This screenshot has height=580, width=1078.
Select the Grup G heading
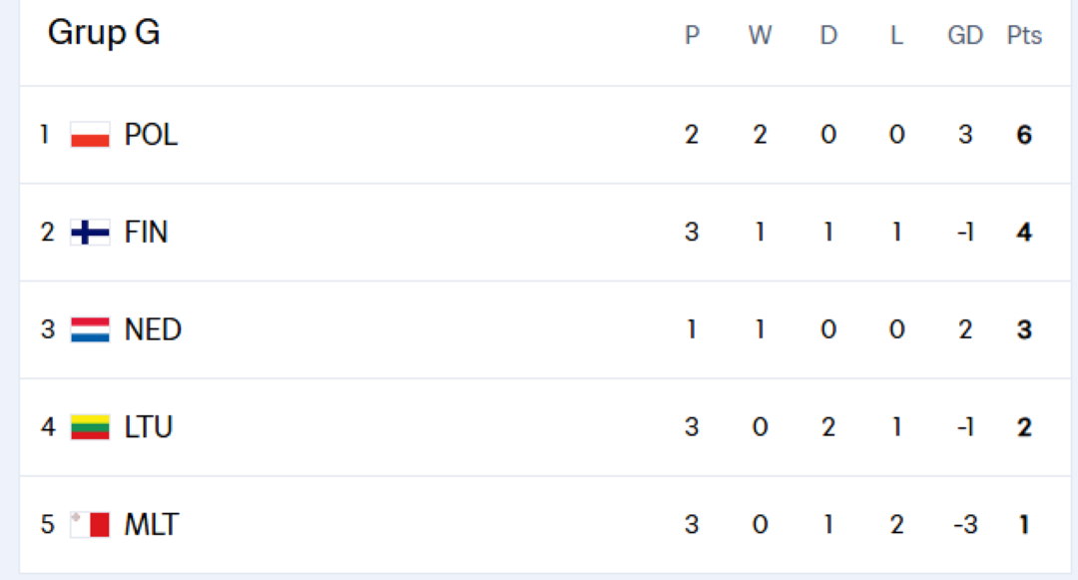click(104, 33)
